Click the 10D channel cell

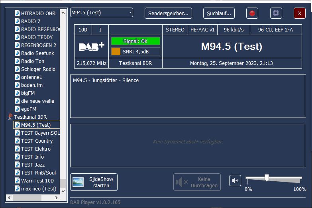click(x=83, y=29)
